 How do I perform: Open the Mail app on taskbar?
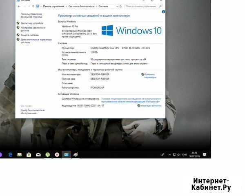(38, 155)
